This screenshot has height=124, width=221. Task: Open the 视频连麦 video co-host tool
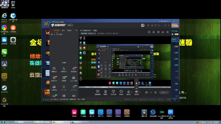click(x=73, y=69)
